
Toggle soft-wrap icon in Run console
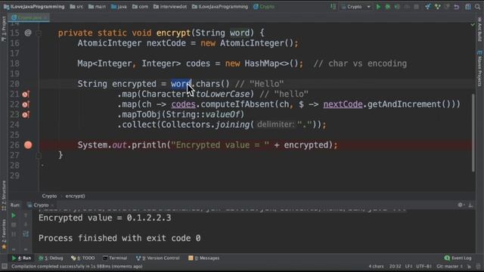tap(26, 234)
